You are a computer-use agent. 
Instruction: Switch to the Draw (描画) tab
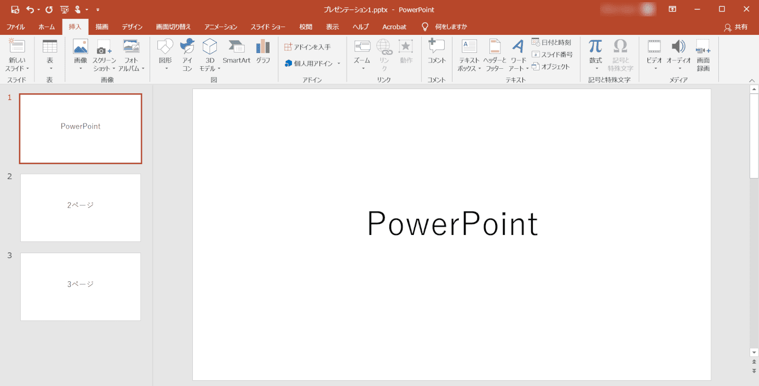pyautogui.click(x=102, y=27)
